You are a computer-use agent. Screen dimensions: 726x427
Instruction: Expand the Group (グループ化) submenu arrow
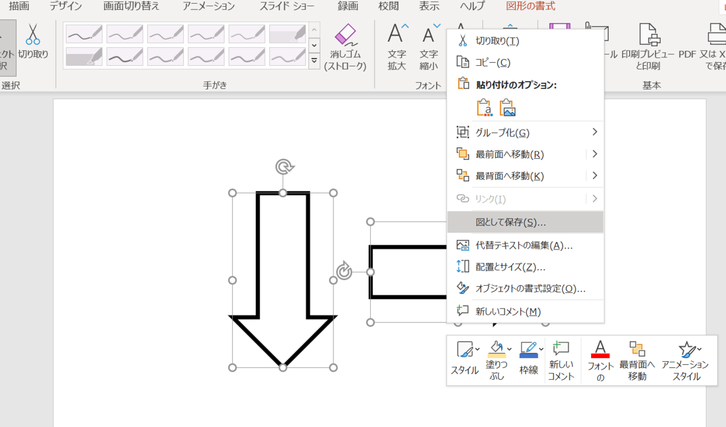(x=595, y=132)
